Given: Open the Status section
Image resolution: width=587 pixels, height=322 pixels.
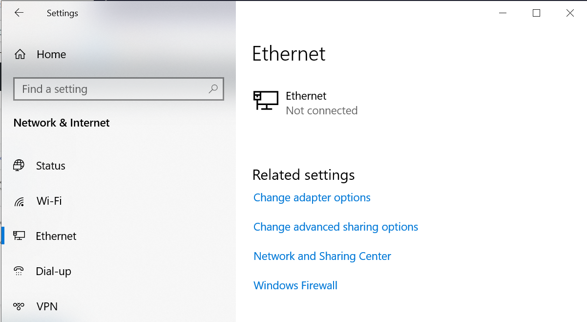Looking at the screenshot, I should 51,166.
